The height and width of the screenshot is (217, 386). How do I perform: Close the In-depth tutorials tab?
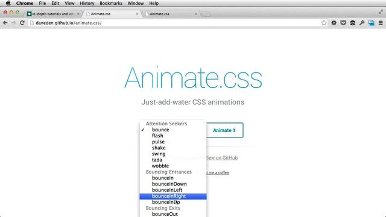click(78, 14)
